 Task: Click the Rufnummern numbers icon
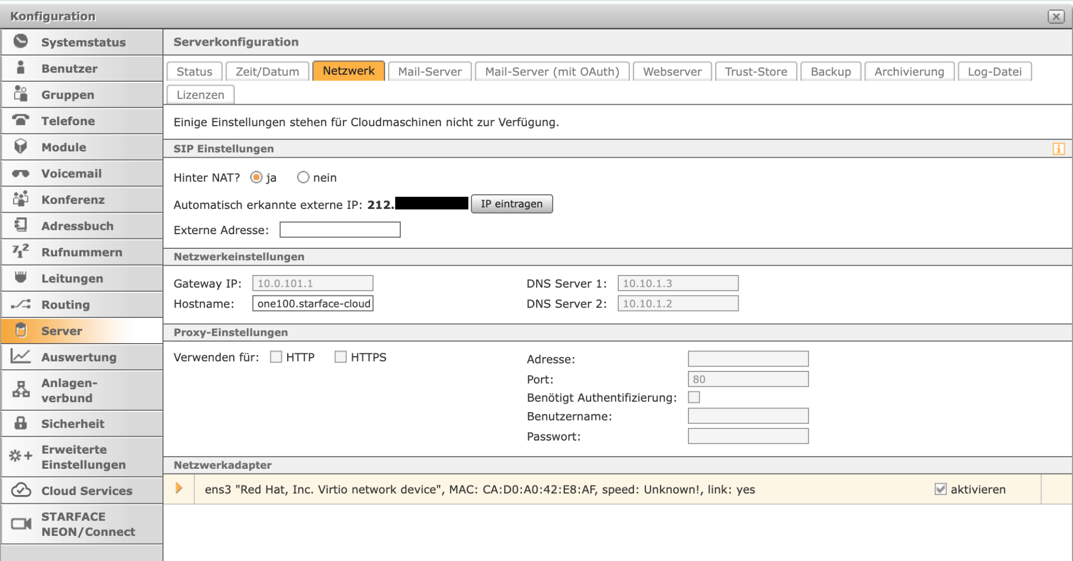click(x=21, y=251)
